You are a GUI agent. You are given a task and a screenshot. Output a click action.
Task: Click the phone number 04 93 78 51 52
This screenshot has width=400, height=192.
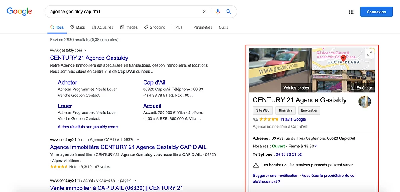[x=289, y=154]
